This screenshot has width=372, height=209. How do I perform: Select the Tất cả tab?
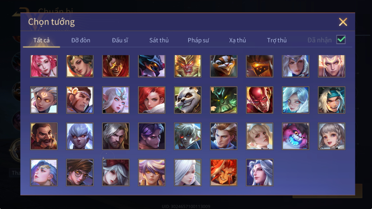coord(41,40)
